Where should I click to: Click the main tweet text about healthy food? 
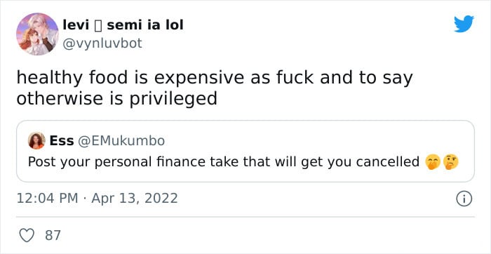tap(215, 88)
